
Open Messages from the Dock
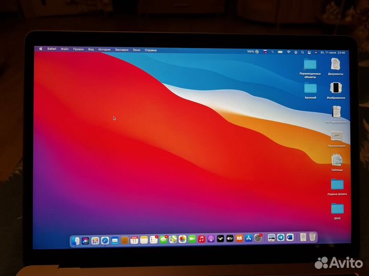coord(163,240)
